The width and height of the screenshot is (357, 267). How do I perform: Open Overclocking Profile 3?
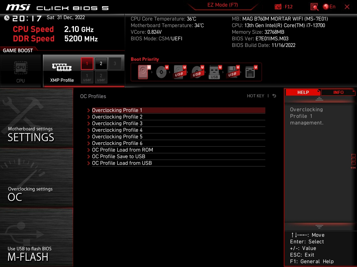click(178, 123)
